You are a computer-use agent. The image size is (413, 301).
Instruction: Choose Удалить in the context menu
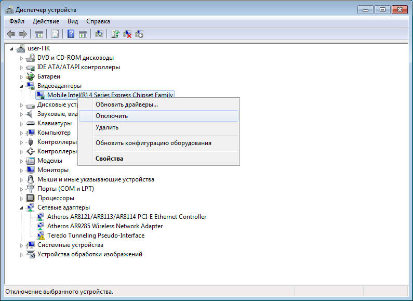pos(159,127)
